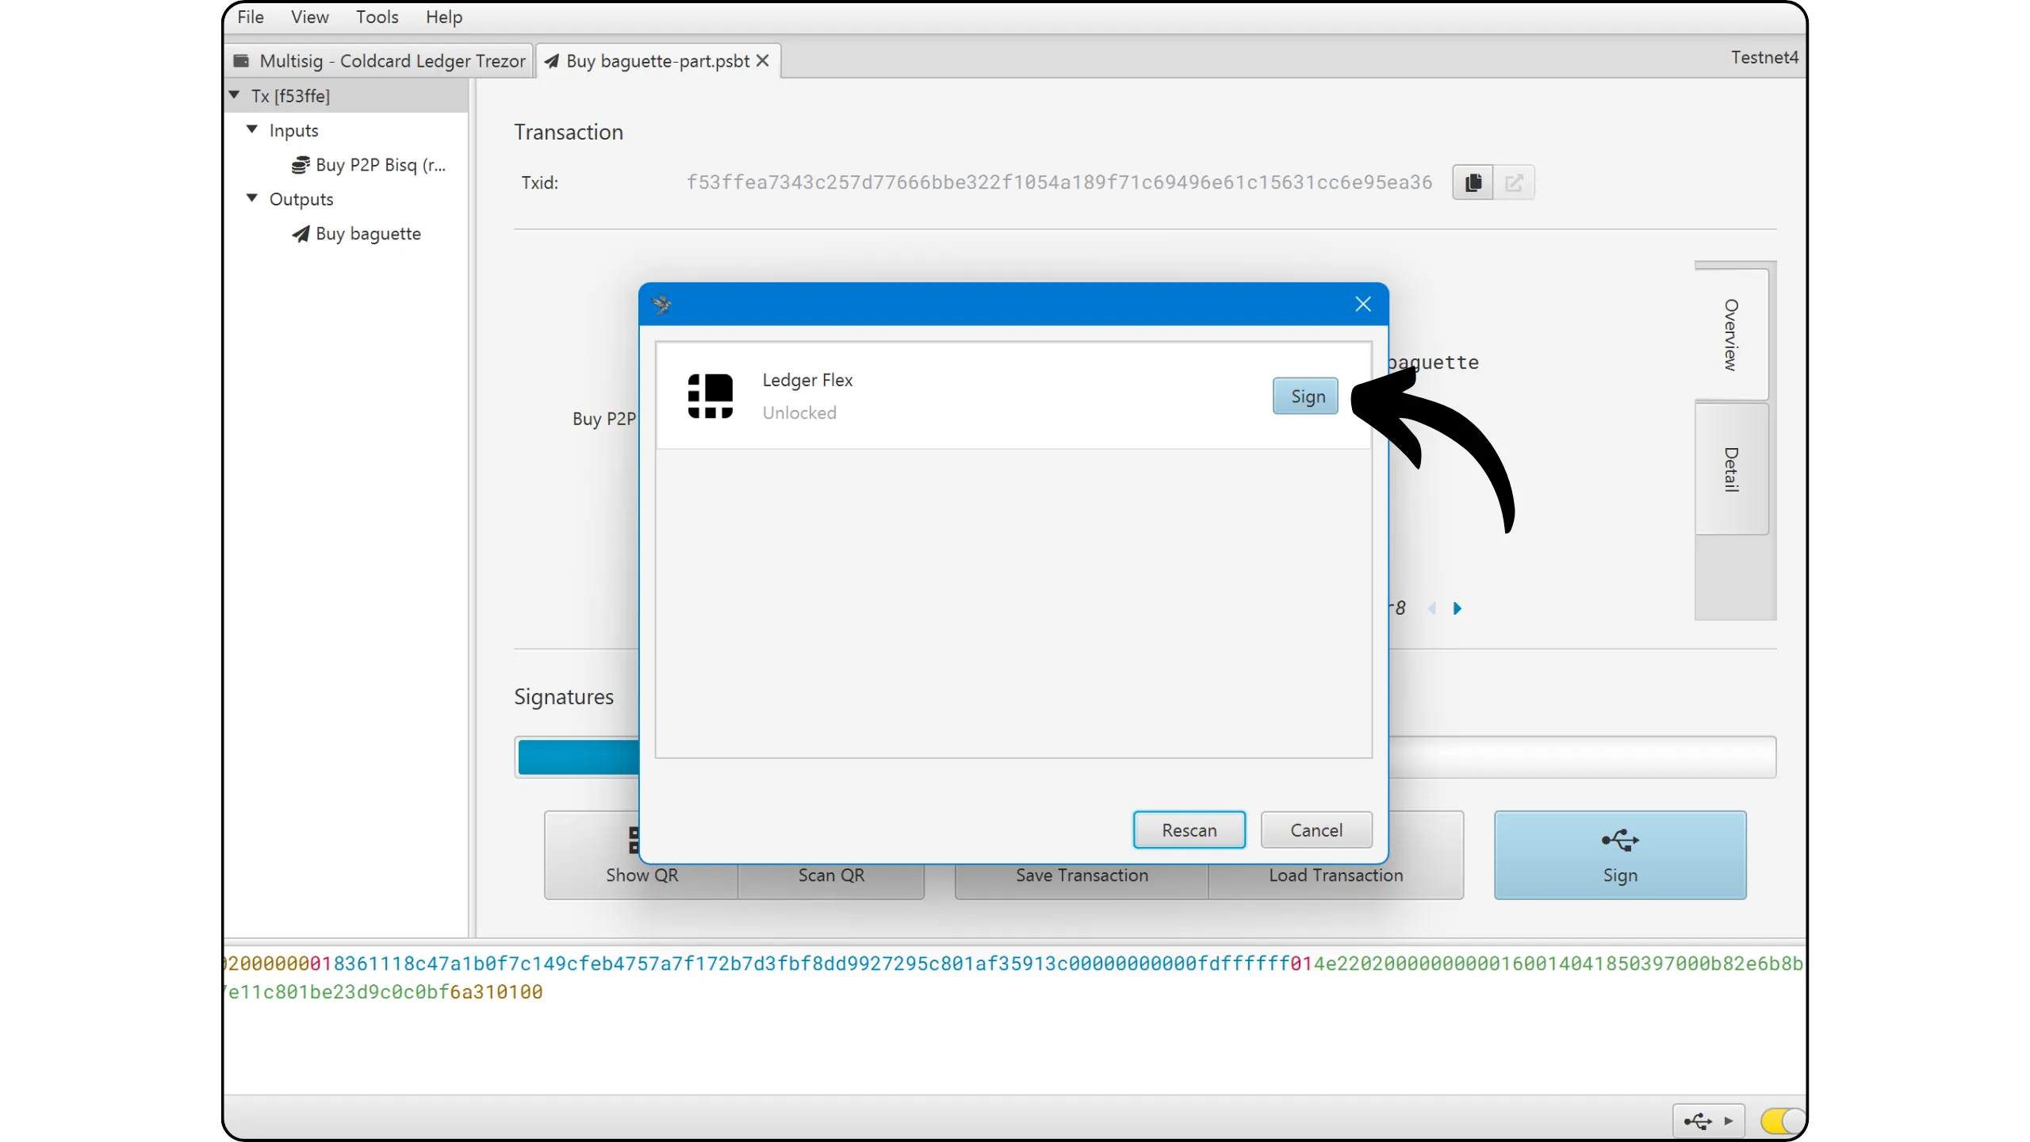Cancel the device signing dialog
This screenshot has width=2030, height=1142.
coord(1316,830)
